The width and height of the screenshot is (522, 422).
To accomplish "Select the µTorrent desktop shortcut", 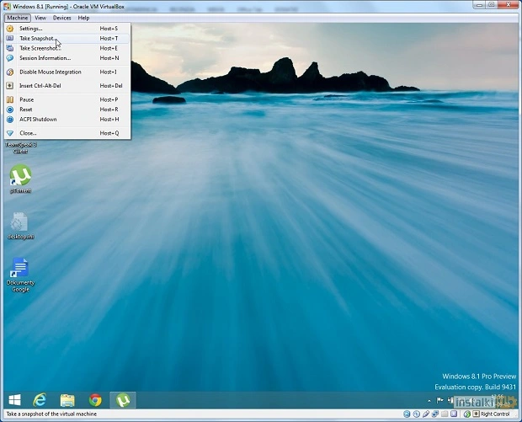I will [x=21, y=179].
